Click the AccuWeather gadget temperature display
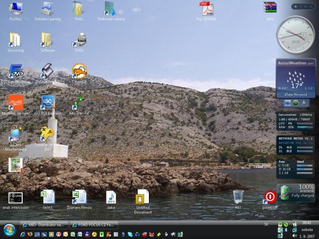The width and height of the screenshot is (319, 239). point(296,84)
